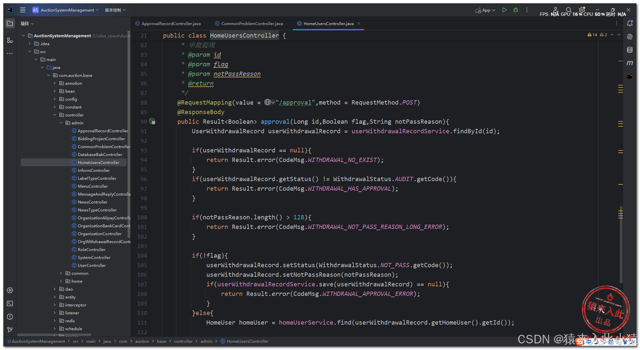Open the 版本控制 version control dropdown
The height and width of the screenshot is (350, 640).
[115, 10]
